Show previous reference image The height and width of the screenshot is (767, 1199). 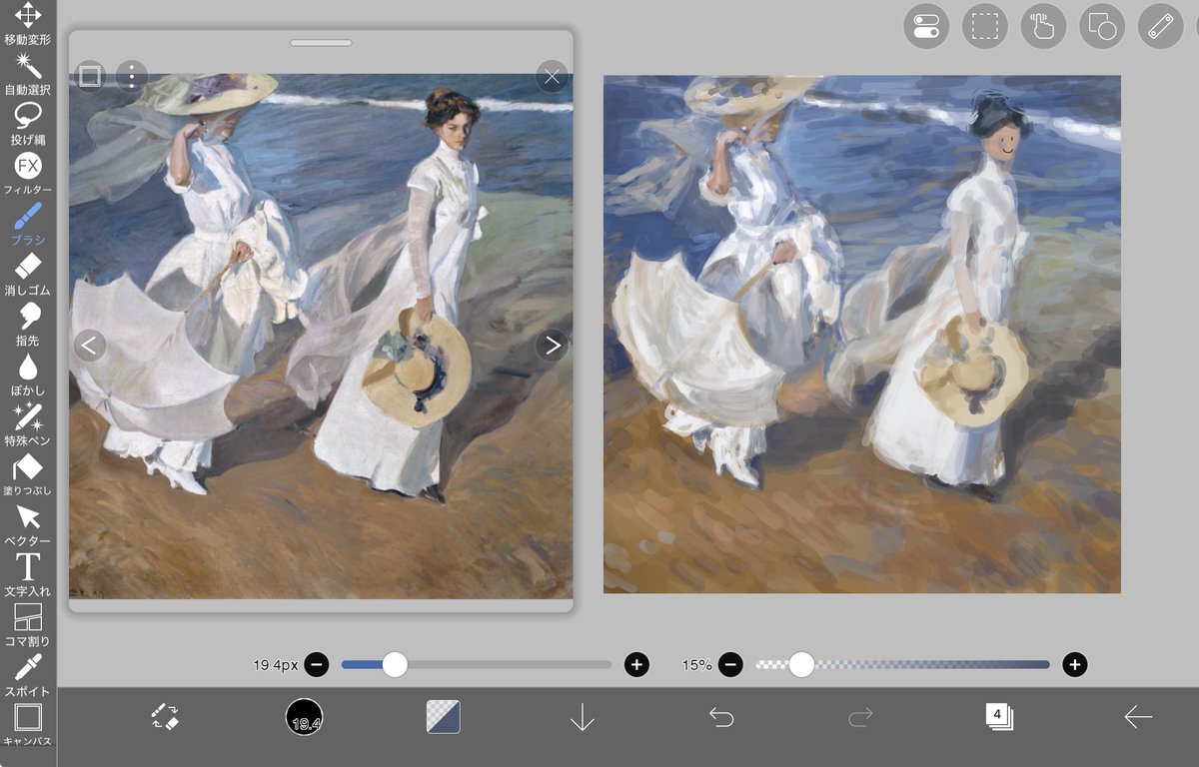click(x=90, y=346)
